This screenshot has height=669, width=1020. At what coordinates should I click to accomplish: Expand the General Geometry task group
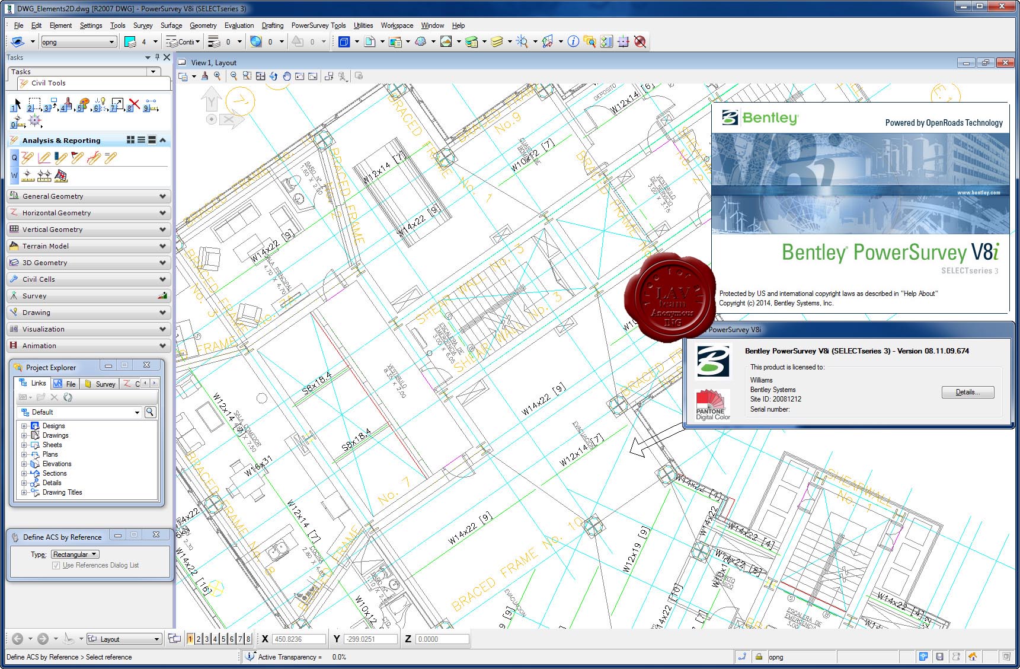(x=89, y=196)
